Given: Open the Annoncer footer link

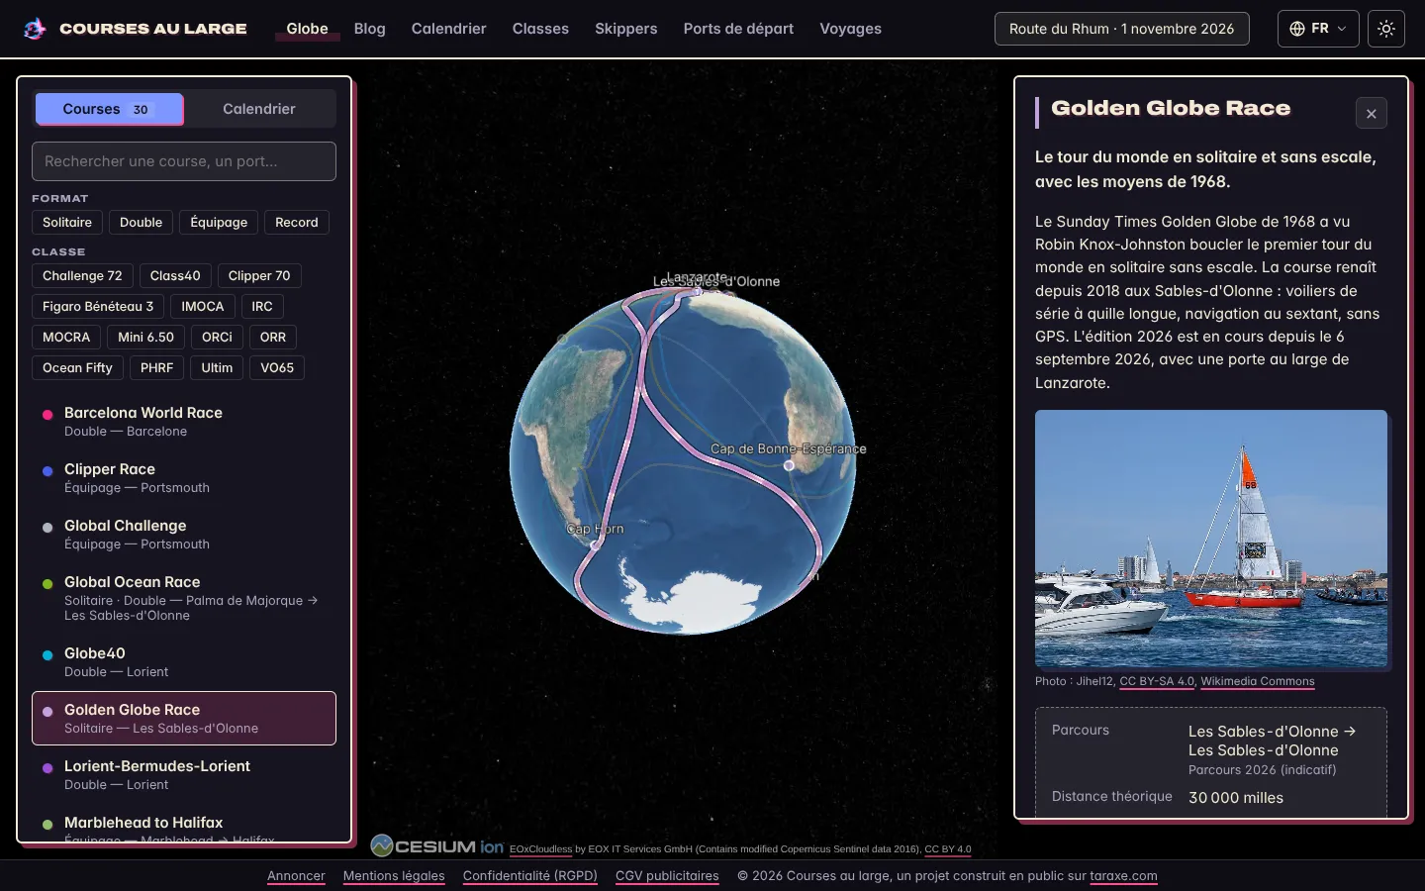Looking at the screenshot, I should tap(296, 876).
